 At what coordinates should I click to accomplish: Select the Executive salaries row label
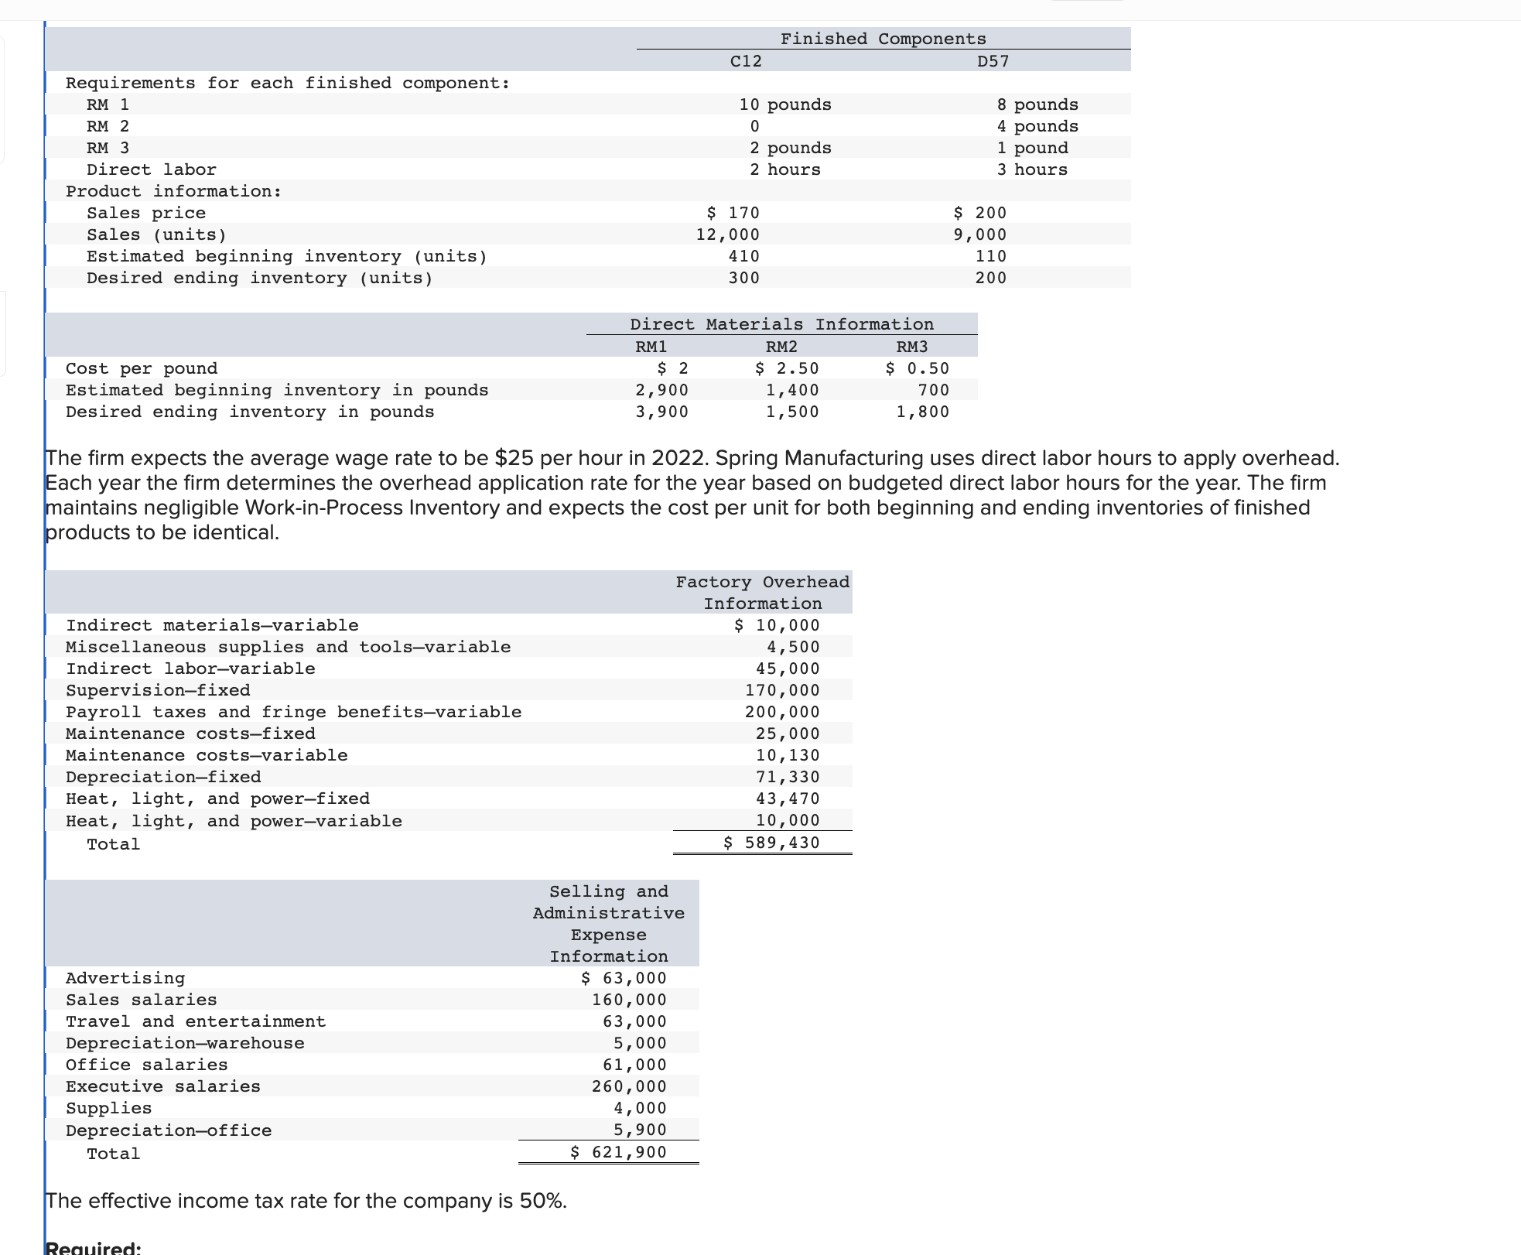(x=162, y=1086)
